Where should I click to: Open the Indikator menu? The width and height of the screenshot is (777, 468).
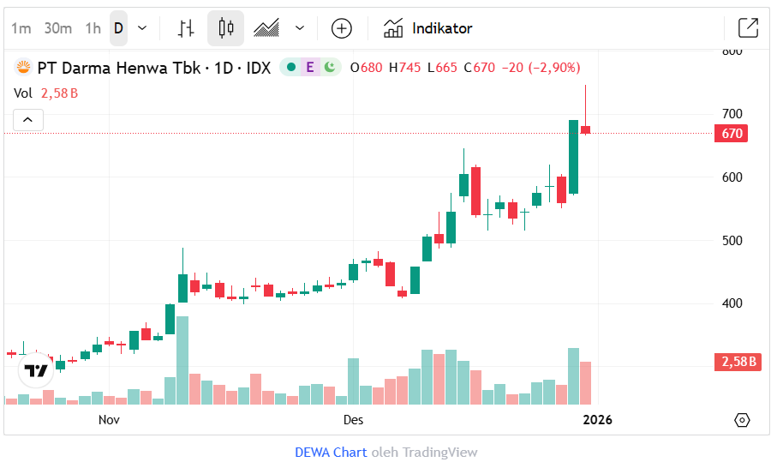[428, 28]
